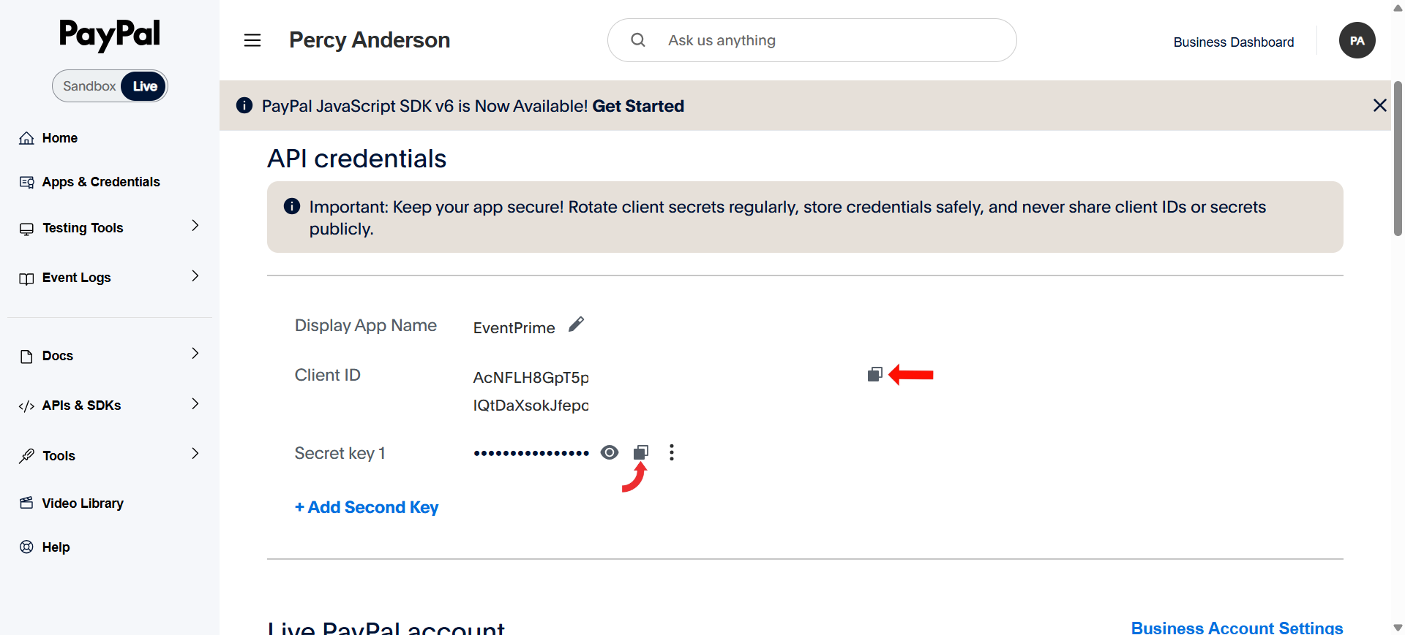
Task: Open Secret key 1 more options menu
Action: 672,452
